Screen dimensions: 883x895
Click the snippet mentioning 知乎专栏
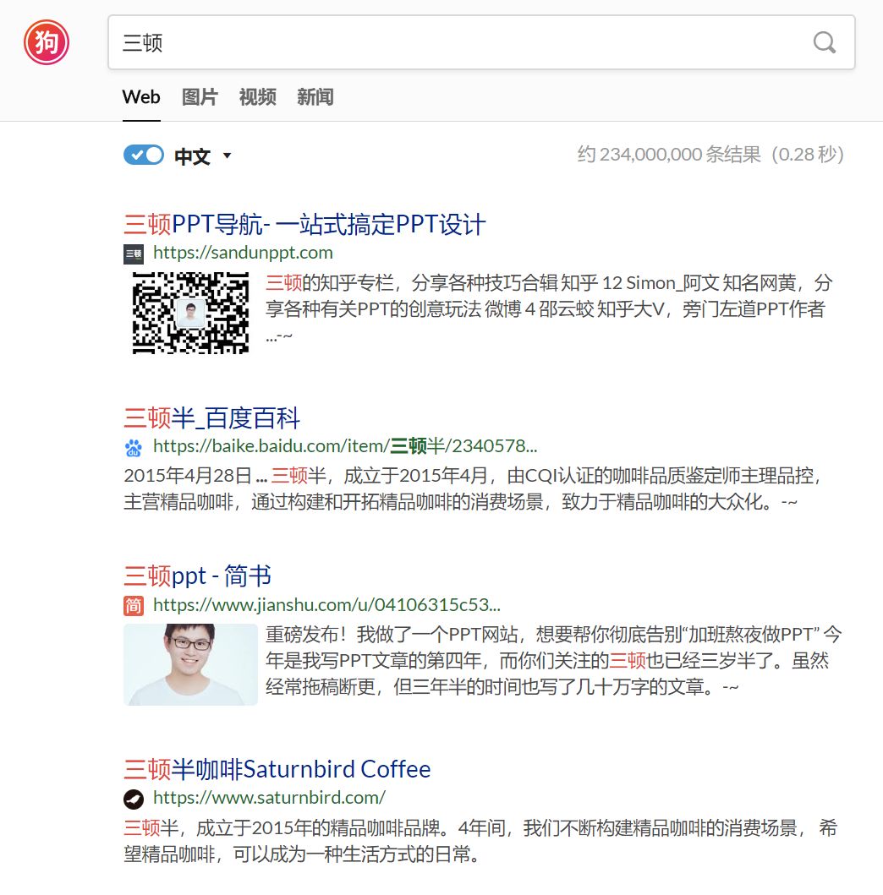tap(549, 308)
